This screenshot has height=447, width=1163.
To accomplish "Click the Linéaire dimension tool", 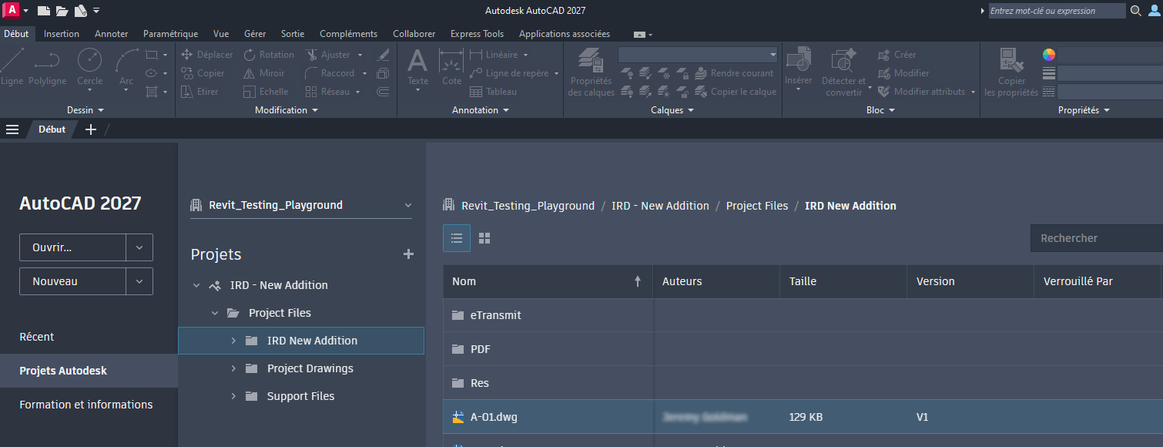I will 494,55.
